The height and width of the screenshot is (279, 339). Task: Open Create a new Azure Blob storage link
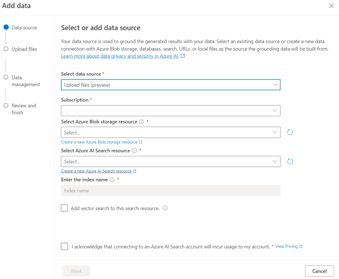click(99, 142)
